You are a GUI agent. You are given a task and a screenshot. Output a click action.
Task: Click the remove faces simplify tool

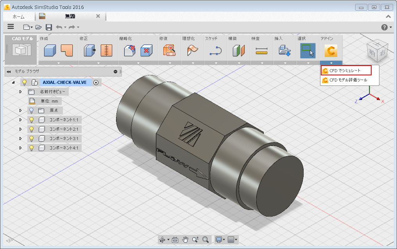[x=147, y=50]
